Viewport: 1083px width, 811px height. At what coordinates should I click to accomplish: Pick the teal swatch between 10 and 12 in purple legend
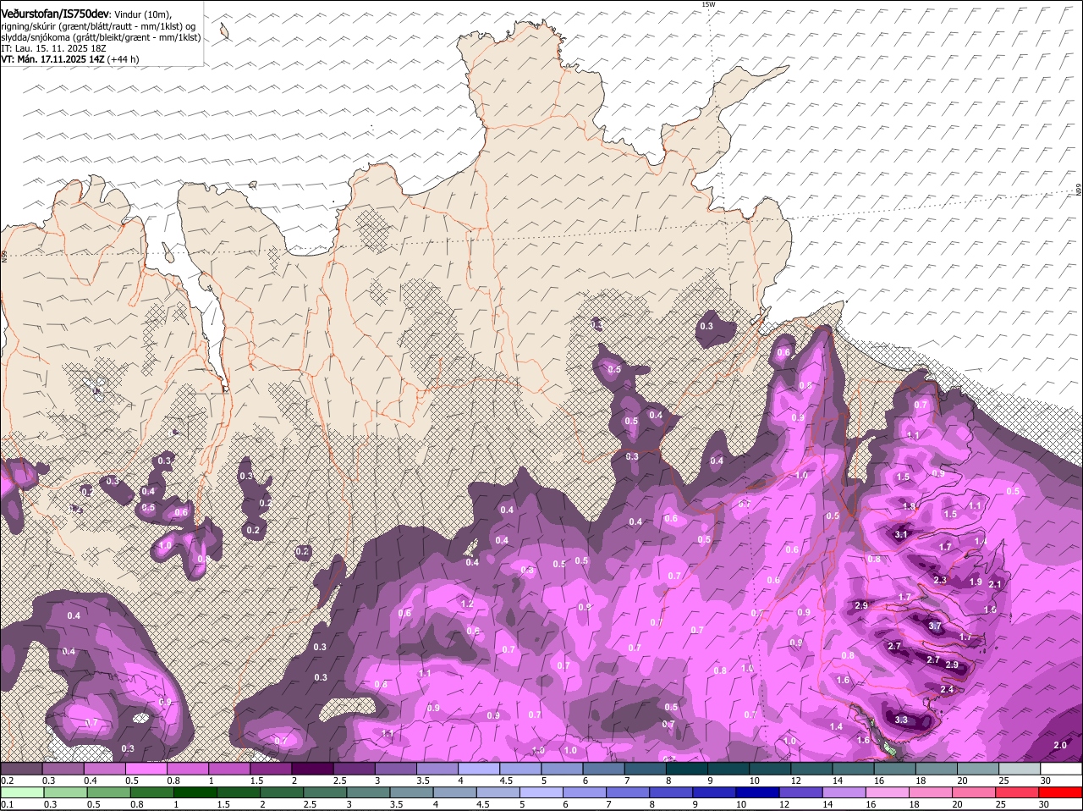pos(770,769)
